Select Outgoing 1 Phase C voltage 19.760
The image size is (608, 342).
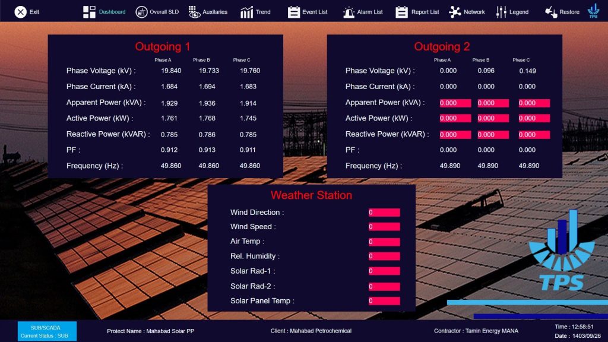[x=250, y=71]
